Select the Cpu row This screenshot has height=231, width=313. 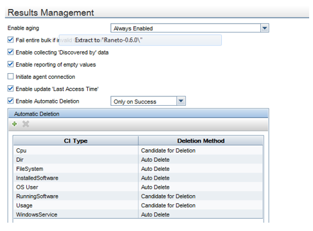pyautogui.click(x=138, y=151)
